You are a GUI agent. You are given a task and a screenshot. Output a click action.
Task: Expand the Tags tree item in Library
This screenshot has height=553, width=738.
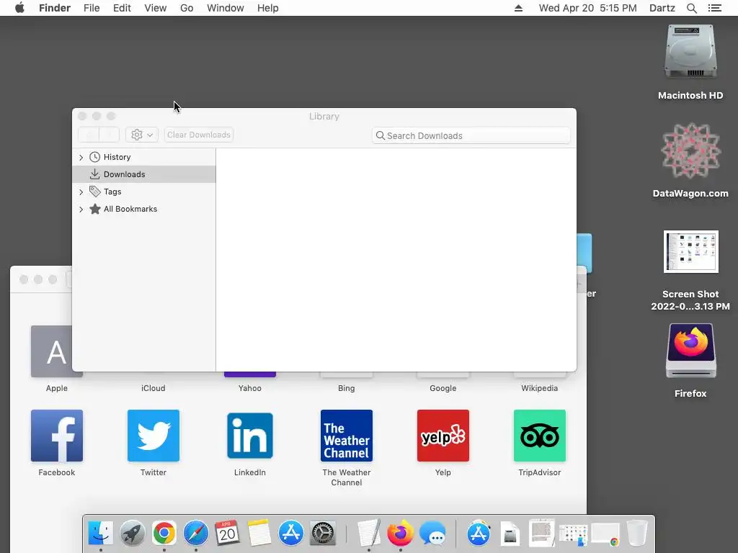81,192
